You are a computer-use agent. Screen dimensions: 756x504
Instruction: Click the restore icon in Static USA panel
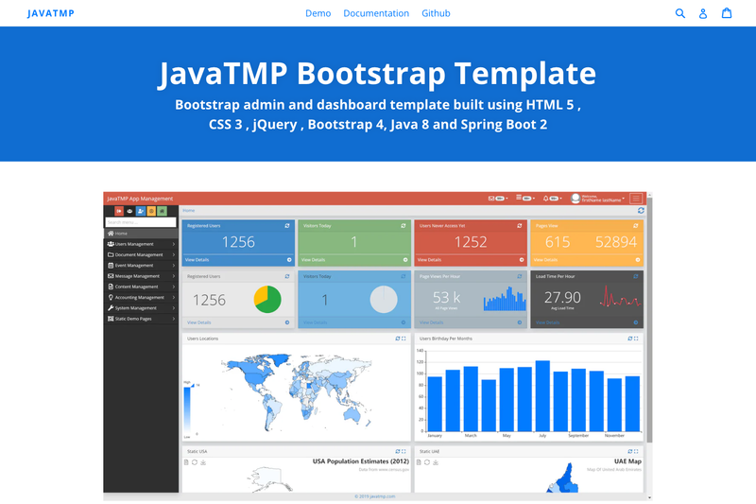[195, 462]
